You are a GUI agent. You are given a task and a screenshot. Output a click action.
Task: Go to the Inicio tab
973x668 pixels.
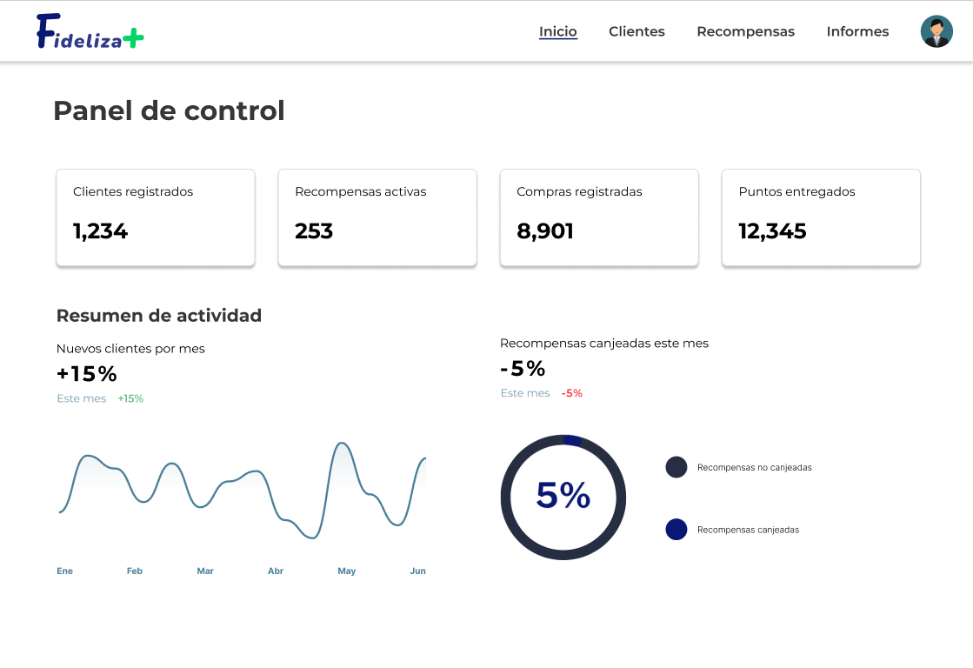pos(557,31)
